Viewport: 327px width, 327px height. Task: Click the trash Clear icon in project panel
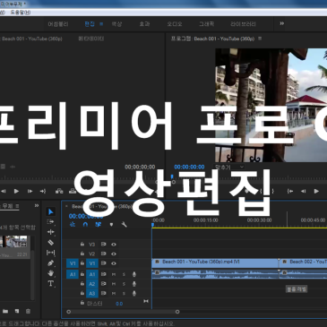pos(28,311)
